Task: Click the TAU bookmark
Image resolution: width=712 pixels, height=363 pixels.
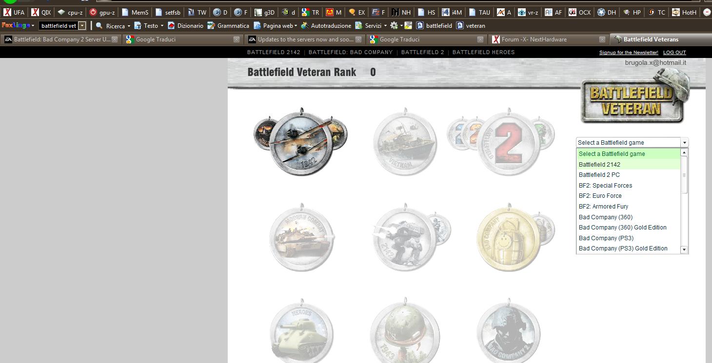Action: point(479,12)
